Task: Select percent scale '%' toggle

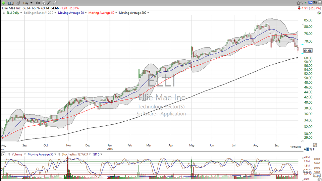Action: pos(311,149)
